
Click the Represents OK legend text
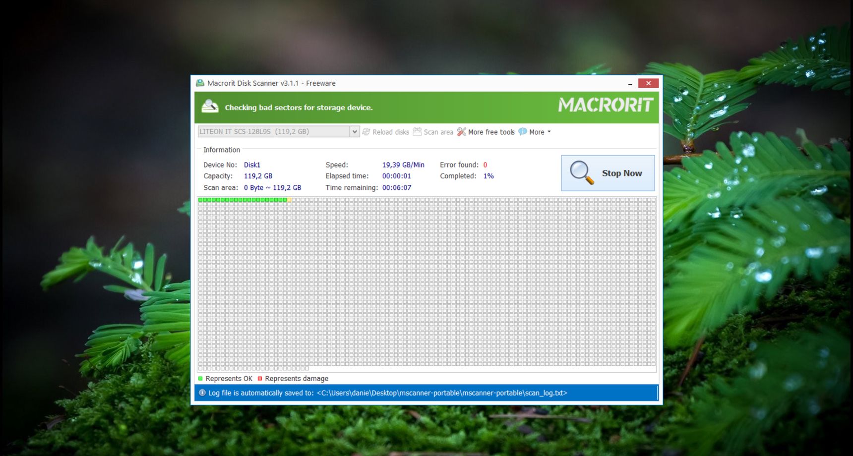click(229, 379)
